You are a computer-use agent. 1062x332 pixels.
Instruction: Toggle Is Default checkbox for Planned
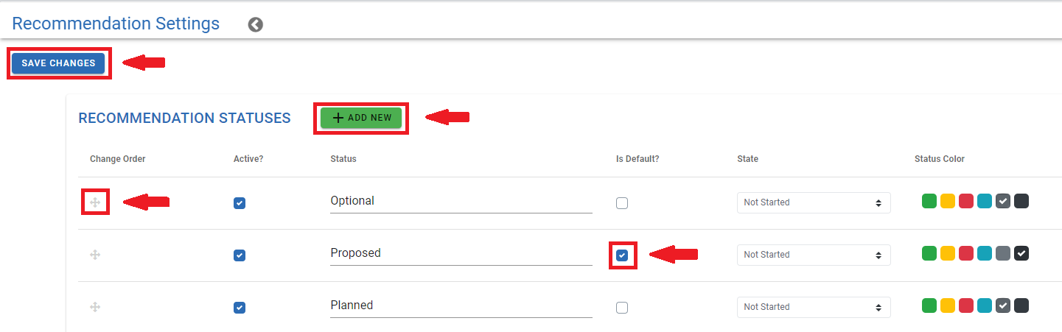(622, 308)
